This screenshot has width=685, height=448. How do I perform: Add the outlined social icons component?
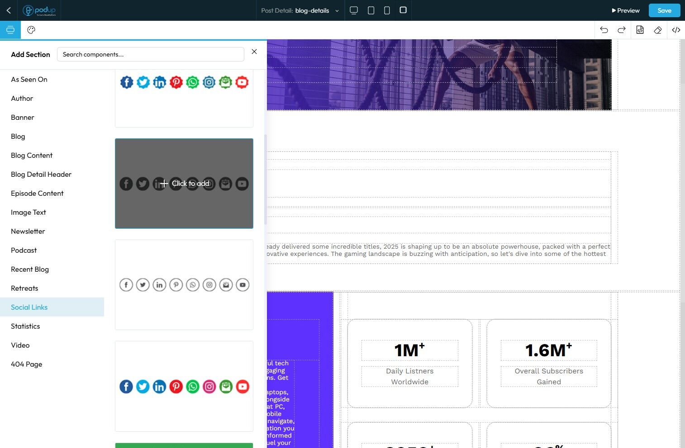tap(184, 285)
